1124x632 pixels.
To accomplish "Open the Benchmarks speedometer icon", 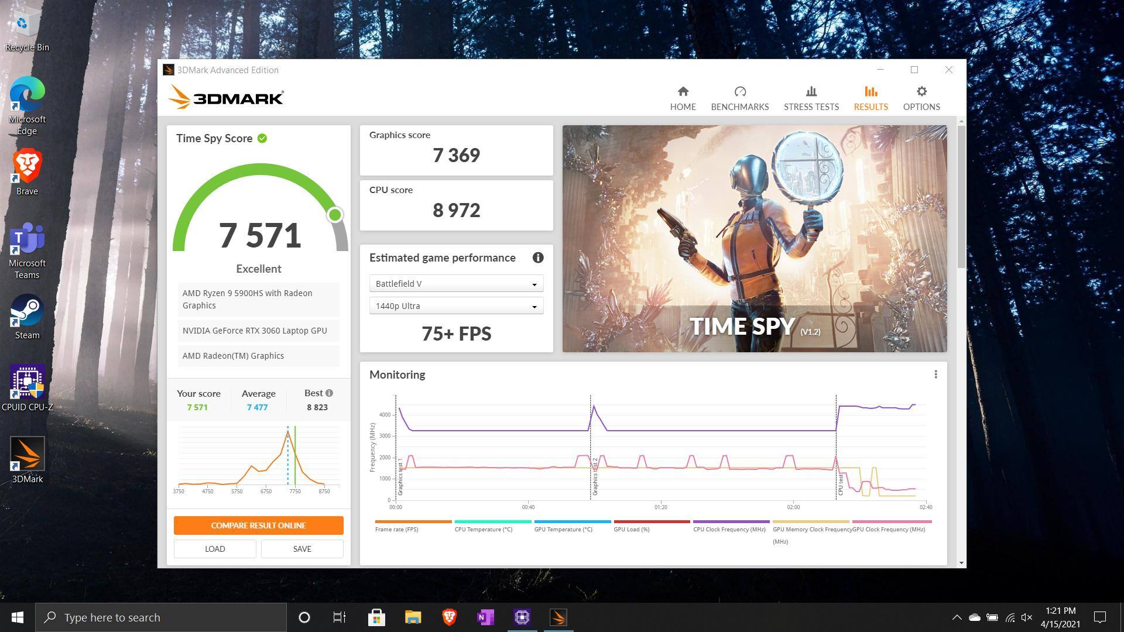I will [x=739, y=92].
